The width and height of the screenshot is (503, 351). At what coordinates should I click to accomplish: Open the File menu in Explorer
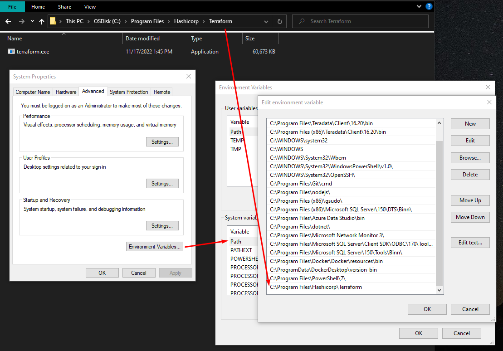pyautogui.click(x=12, y=7)
